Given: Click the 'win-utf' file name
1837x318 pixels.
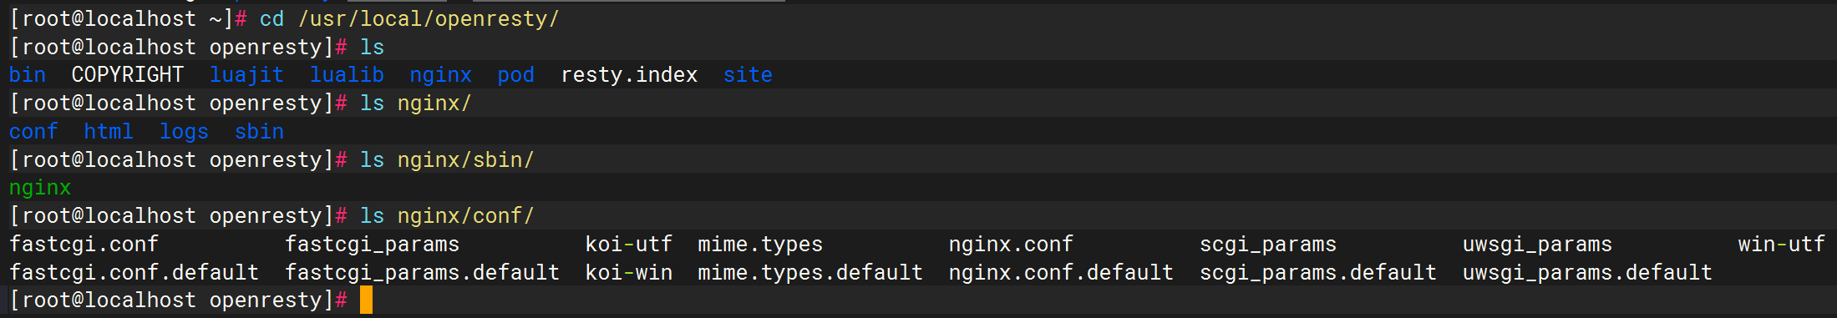Looking at the screenshot, I should [1782, 245].
